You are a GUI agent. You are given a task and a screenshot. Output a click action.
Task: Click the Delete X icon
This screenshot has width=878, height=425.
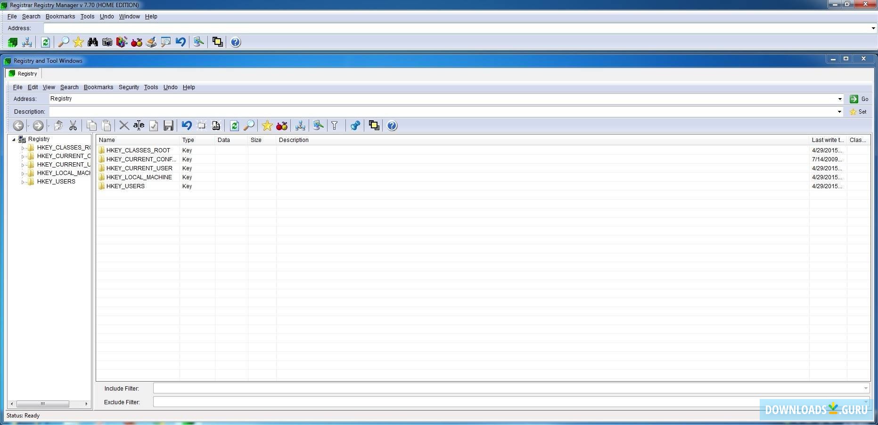pos(124,125)
